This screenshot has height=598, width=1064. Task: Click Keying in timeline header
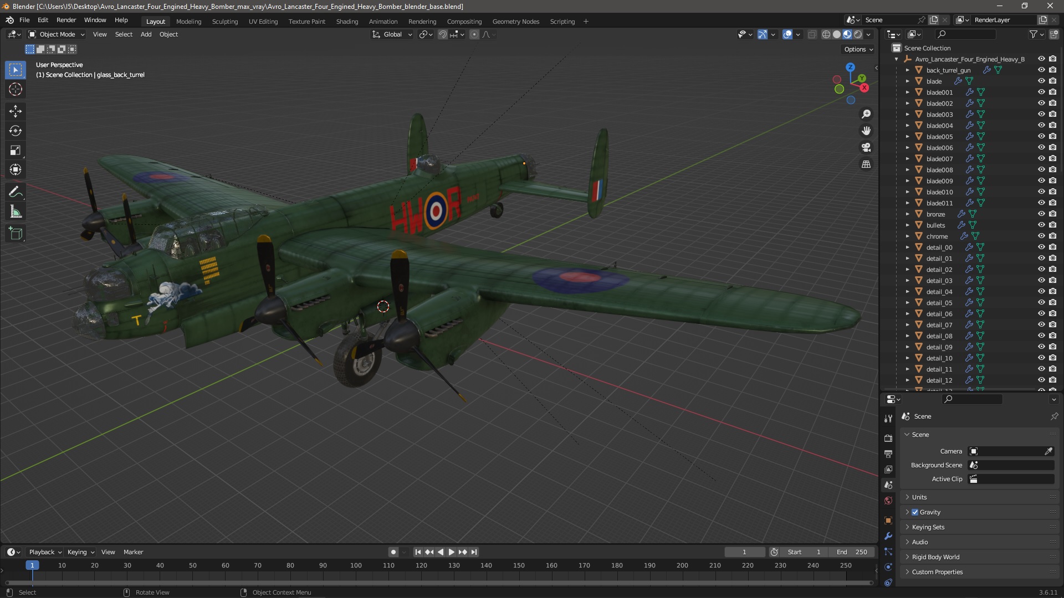coord(80,552)
